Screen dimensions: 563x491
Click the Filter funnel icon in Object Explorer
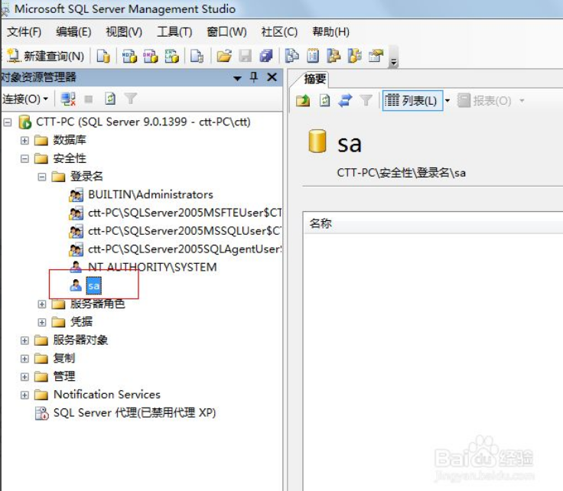pos(131,99)
